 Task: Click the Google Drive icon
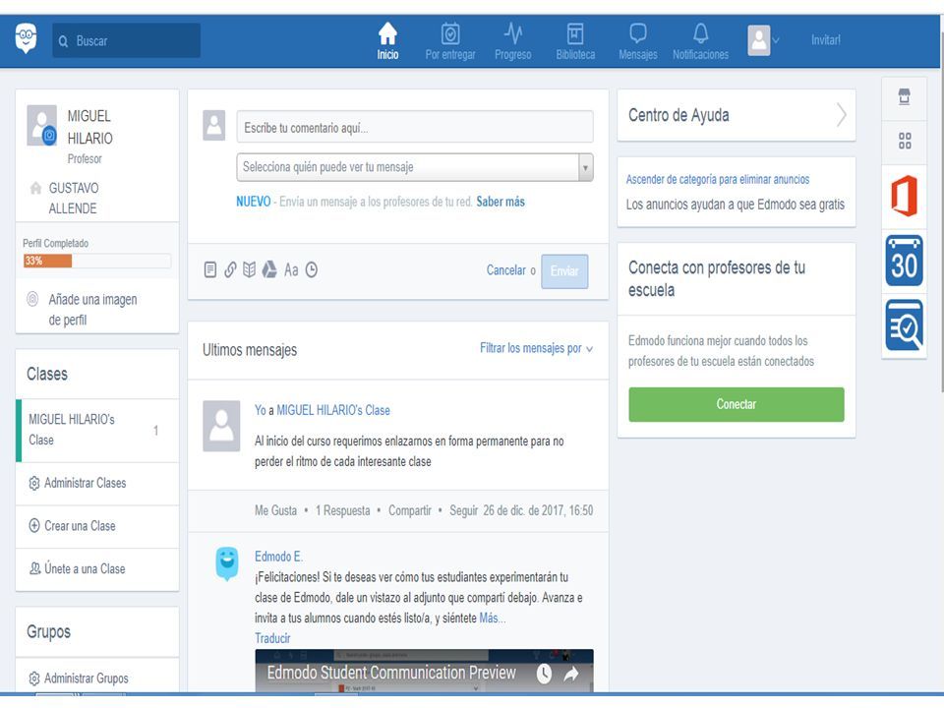pos(269,269)
